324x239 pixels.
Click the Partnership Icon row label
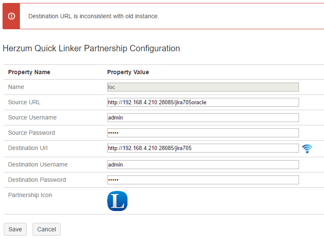[x=30, y=195]
